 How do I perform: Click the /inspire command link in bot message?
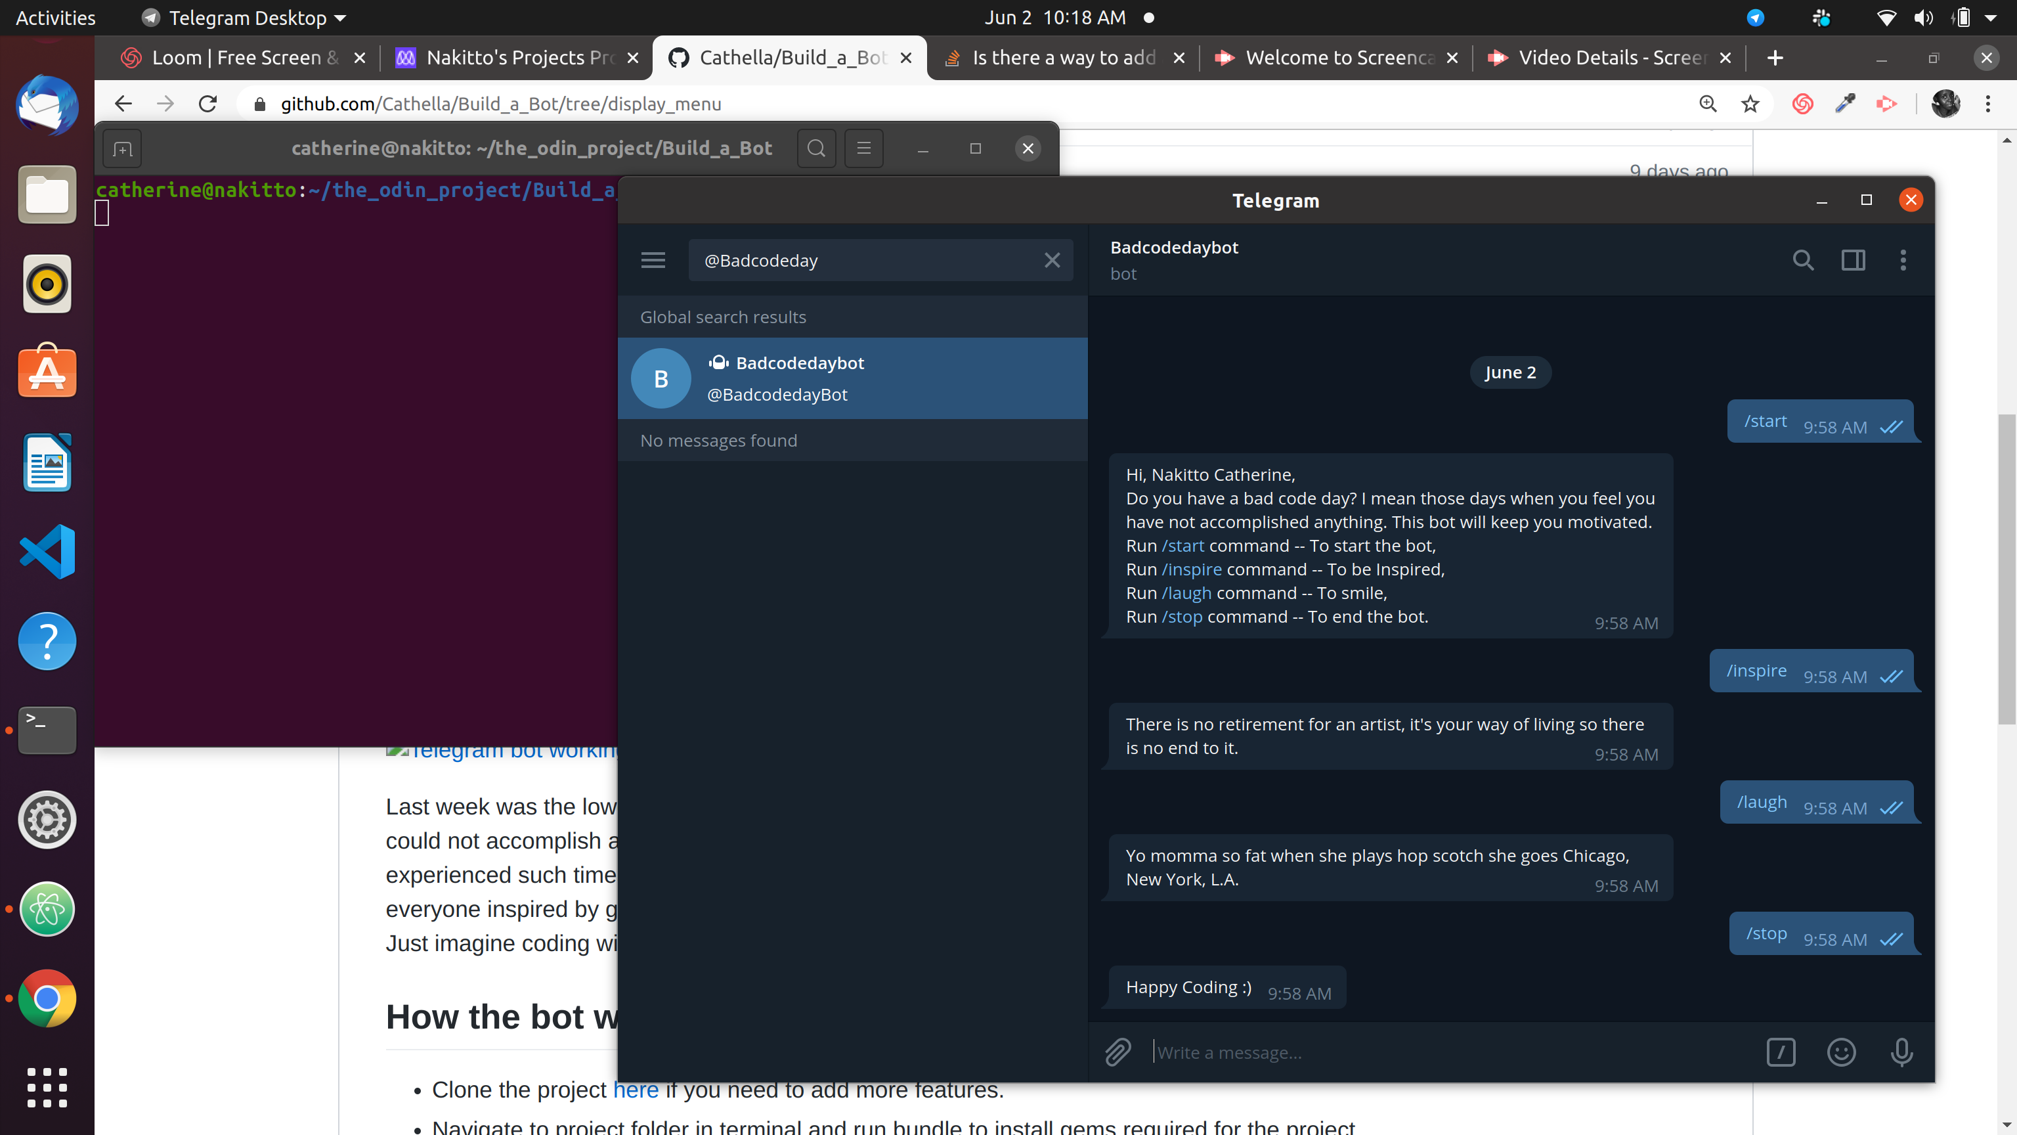1191,569
